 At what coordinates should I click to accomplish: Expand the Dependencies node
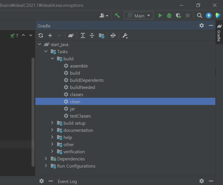[x=46, y=158]
